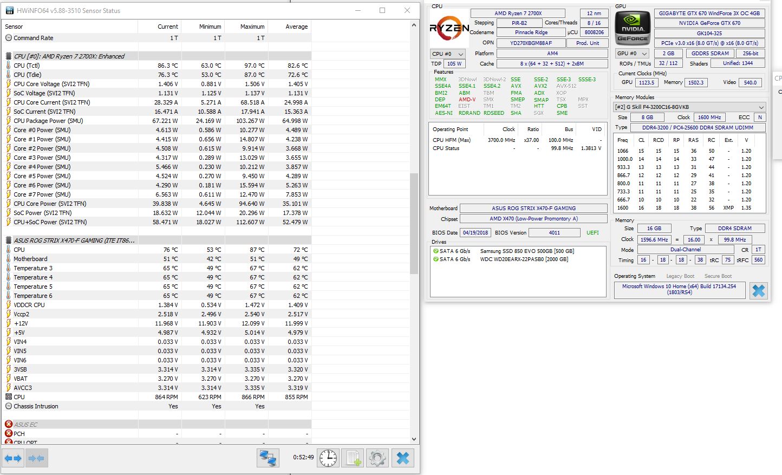782x475 pixels.
Task: Click the XMP 1600 memory timing row
Action: pyautogui.click(x=688, y=208)
